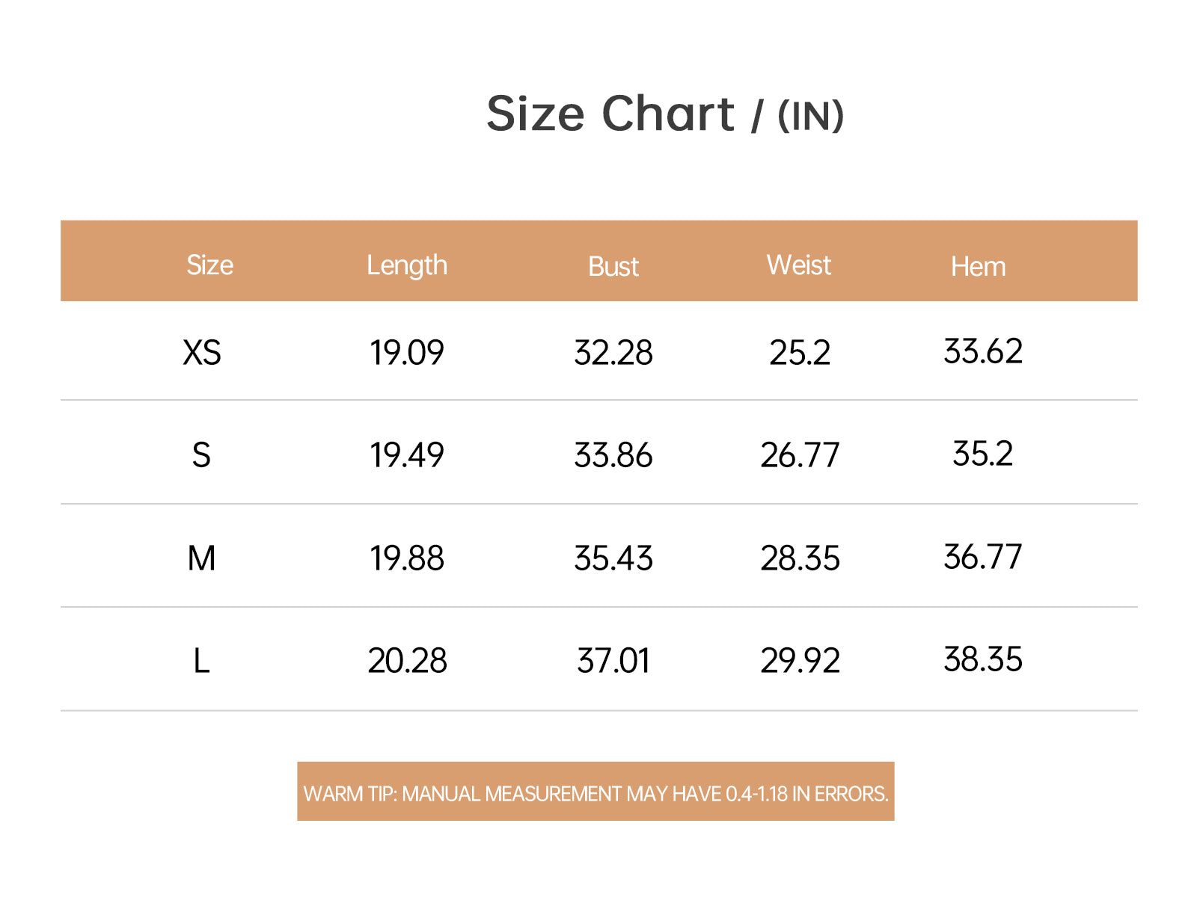Select the Length column header
The width and height of the screenshot is (1197, 897).
pos(406,265)
